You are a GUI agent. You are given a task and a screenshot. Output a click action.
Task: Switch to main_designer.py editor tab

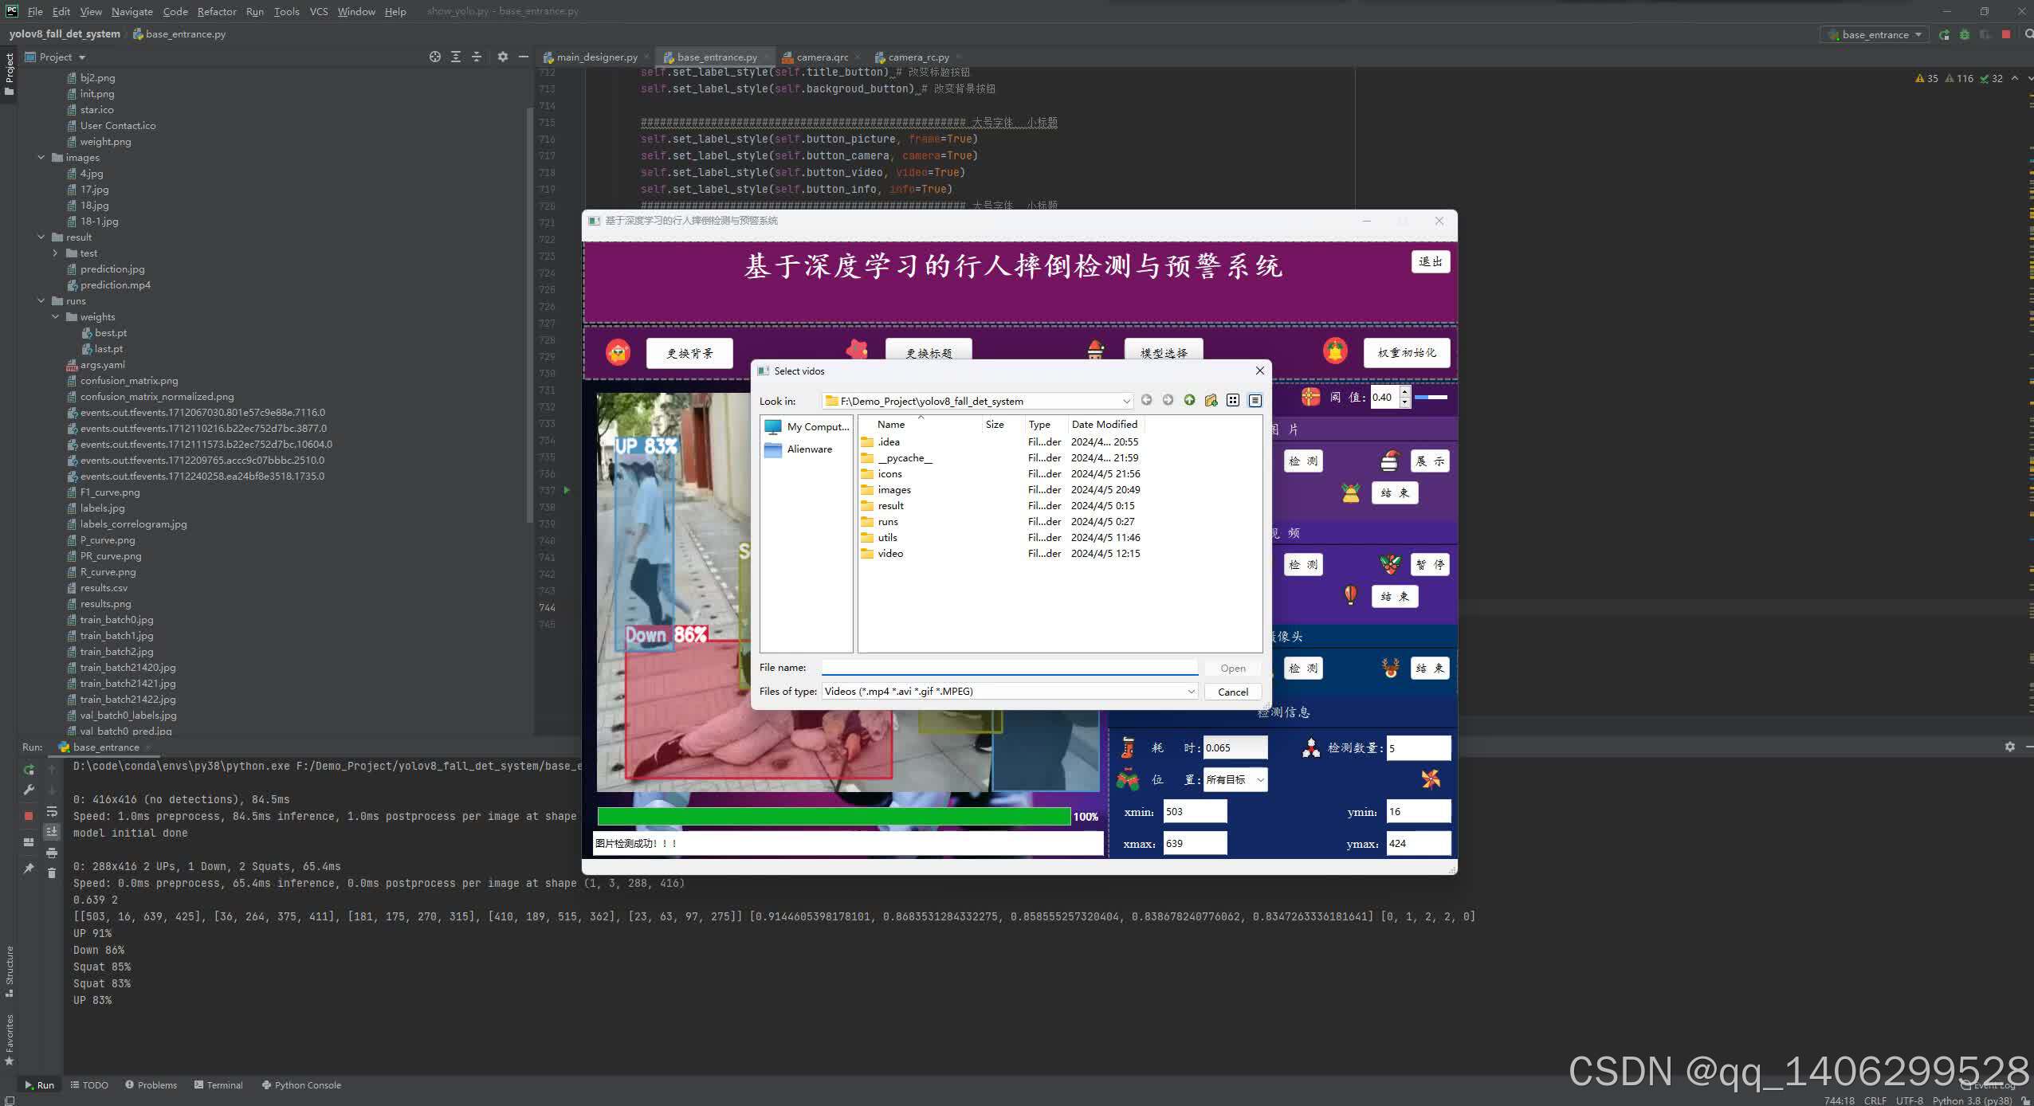(x=596, y=57)
